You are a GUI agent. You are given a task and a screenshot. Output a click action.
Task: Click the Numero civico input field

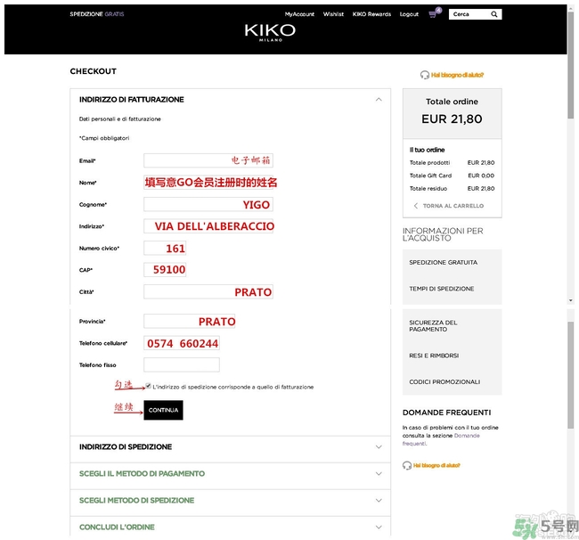(165, 248)
